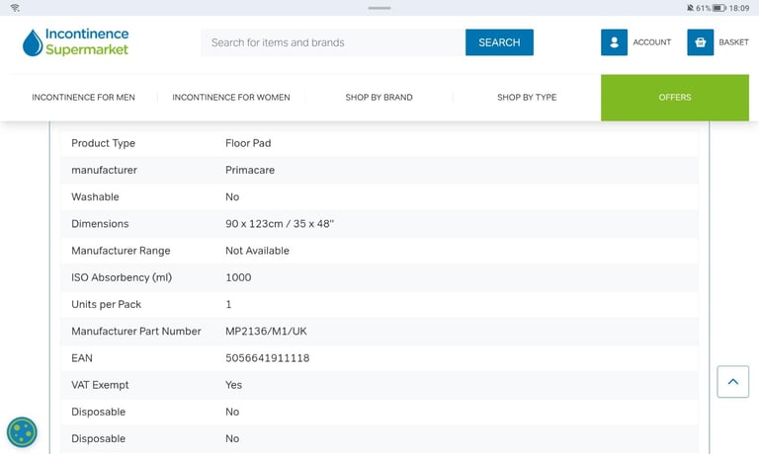
Task: Click the status bar drag handle
Action: coord(379,8)
